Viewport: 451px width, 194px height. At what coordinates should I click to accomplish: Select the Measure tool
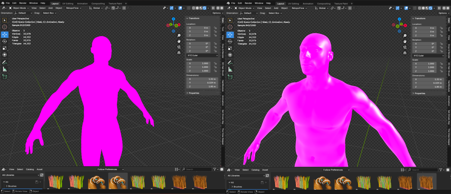(x=4, y=69)
